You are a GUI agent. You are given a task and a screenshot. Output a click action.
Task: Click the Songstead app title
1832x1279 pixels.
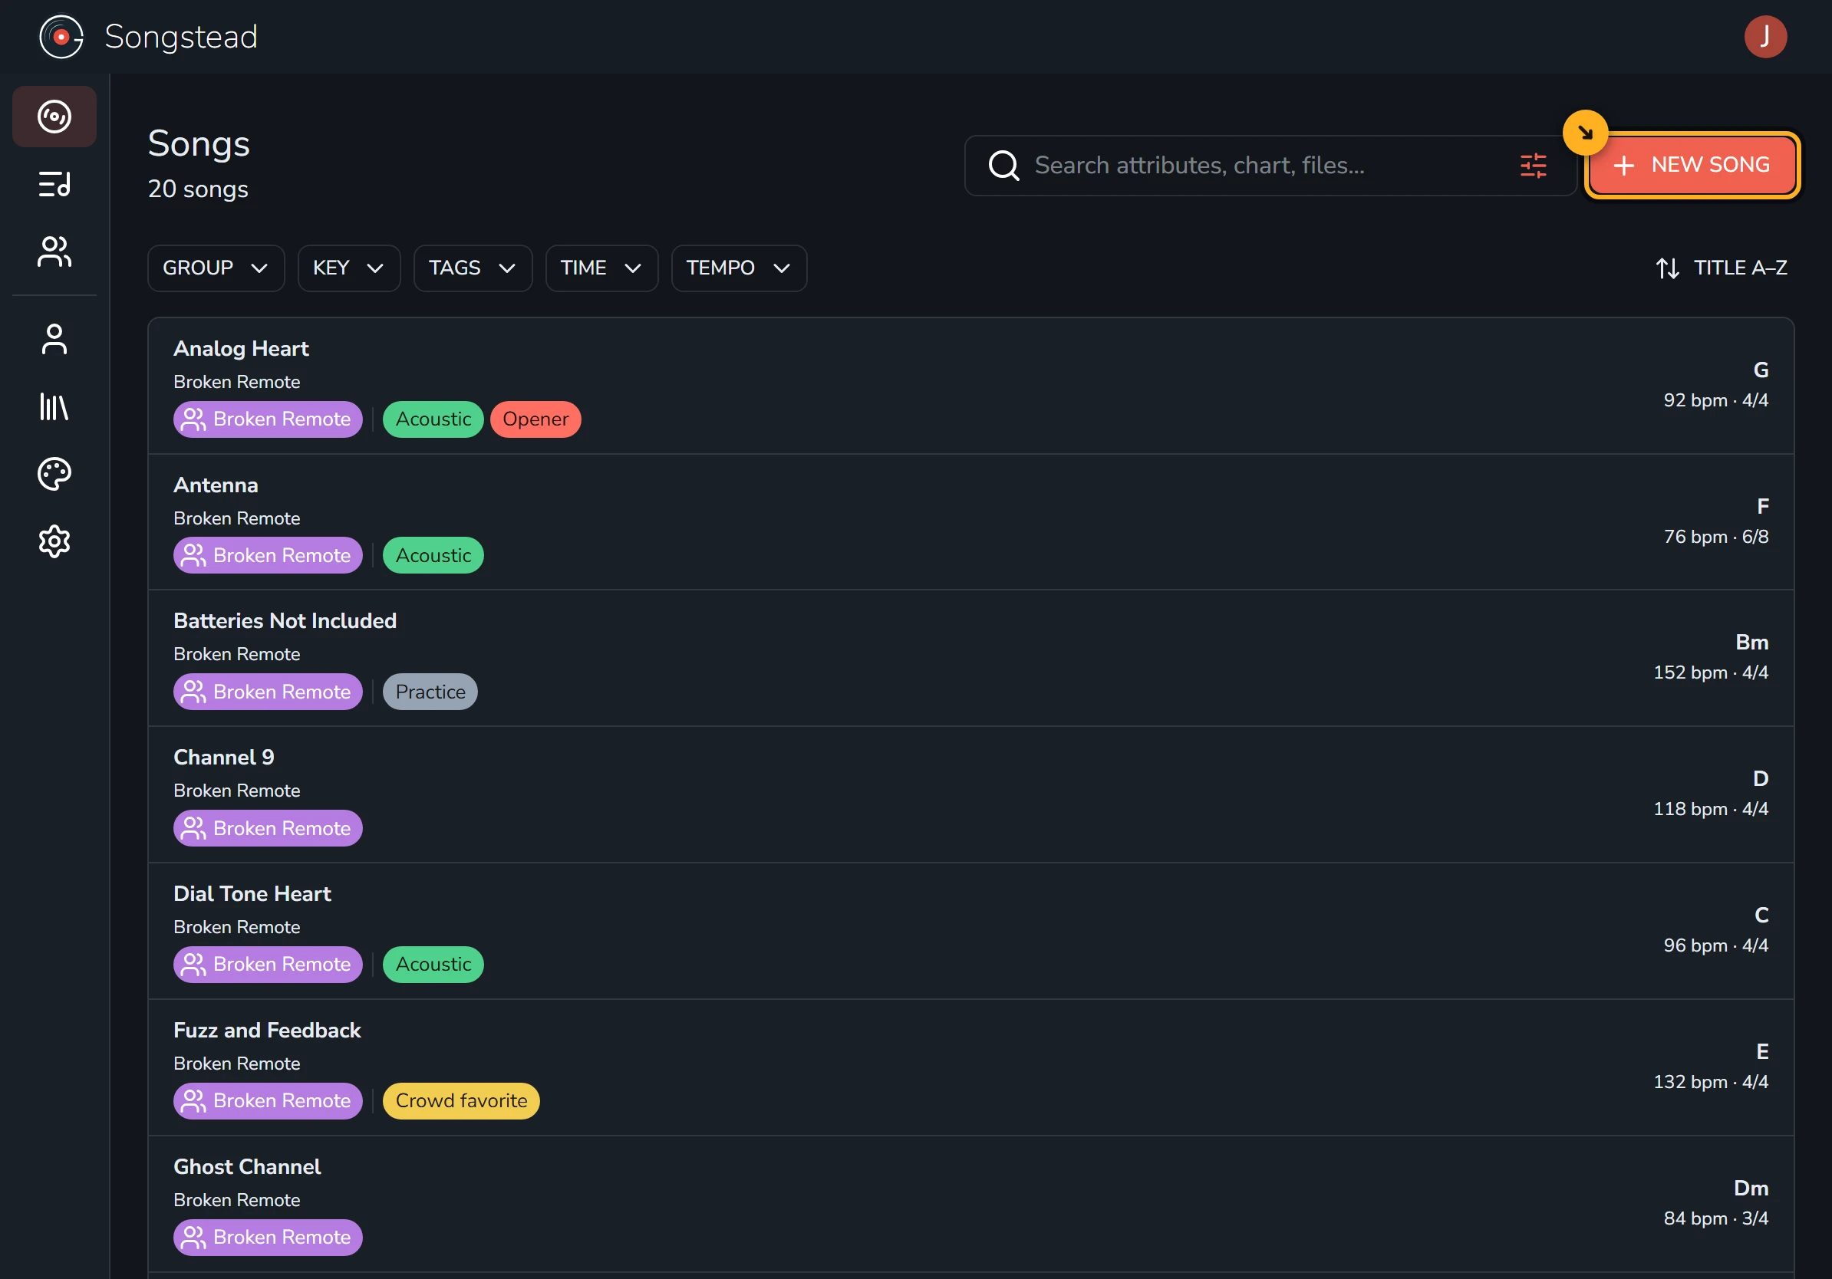point(181,37)
